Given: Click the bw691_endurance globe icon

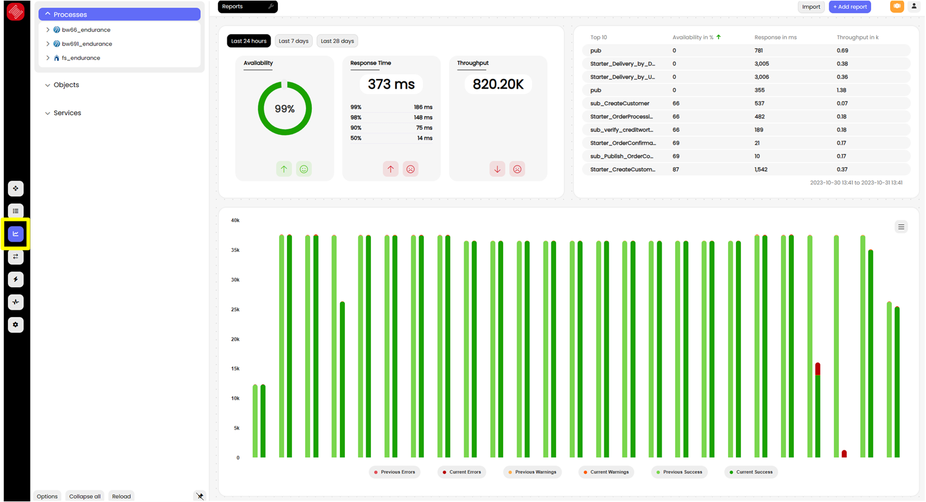Looking at the screenshot, I should pyautogui.click(x=57, y=44).
